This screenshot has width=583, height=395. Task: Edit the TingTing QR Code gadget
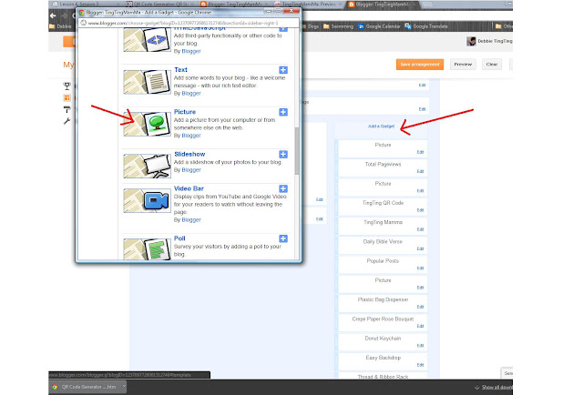point(420,210)
